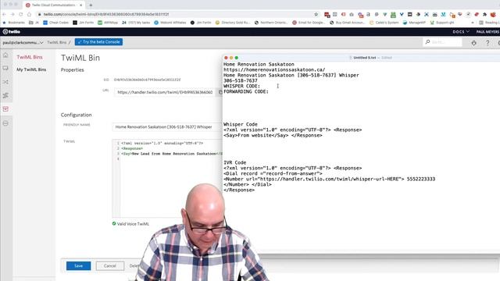
Task: Open the debugger bug icon in console header
Action: (x=474, y=43)
